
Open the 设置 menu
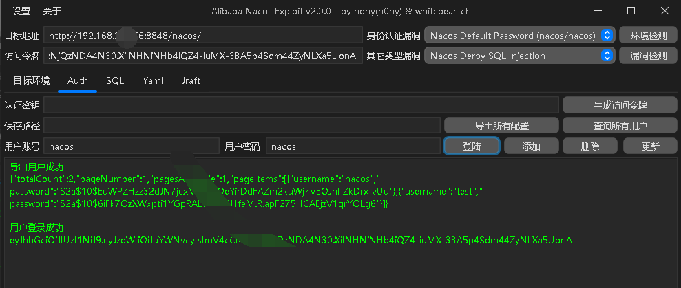21,11
